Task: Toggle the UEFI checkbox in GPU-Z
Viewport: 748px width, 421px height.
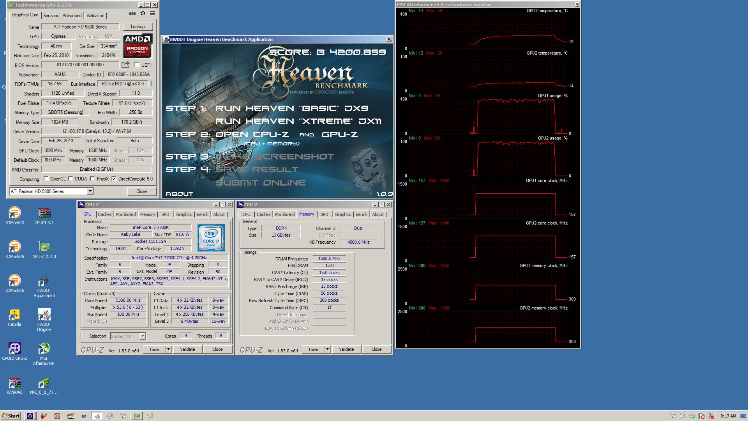Action: coord(137,65)
